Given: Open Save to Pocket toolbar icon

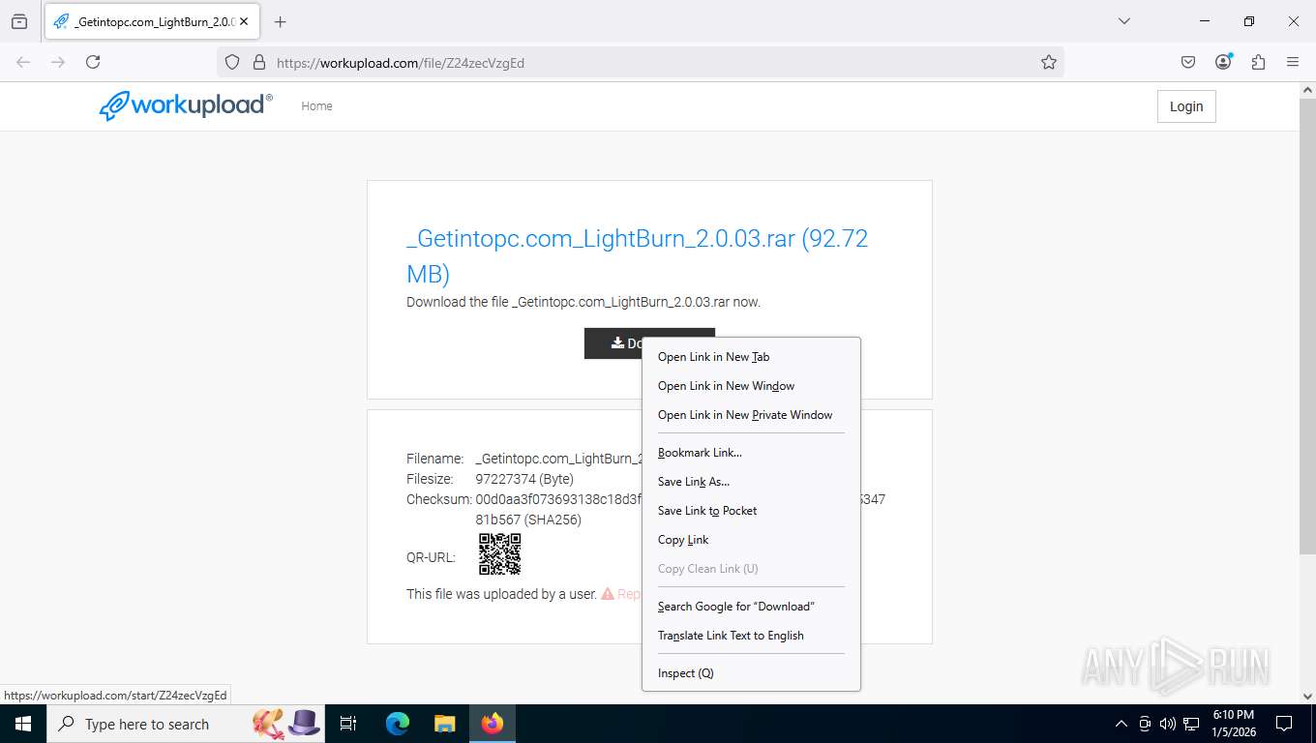Looking at the screenshot, I should pyautogui.click(x=1188, y=62).
